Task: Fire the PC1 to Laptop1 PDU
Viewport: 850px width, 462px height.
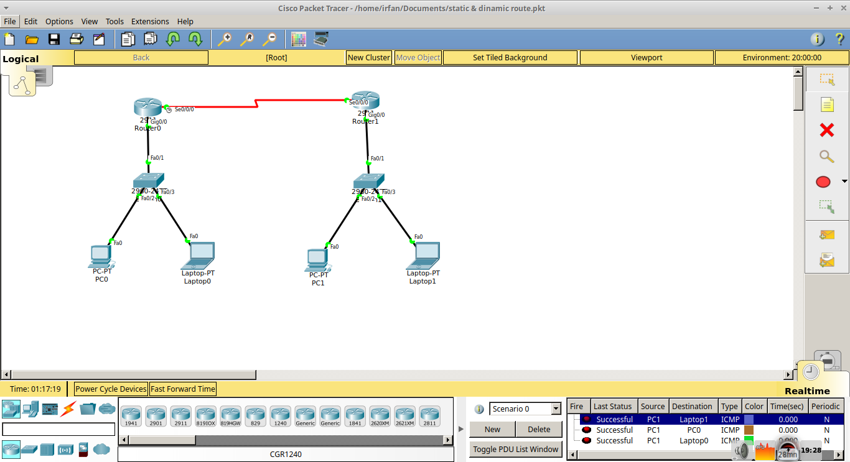Action: (x=586, y=419)
